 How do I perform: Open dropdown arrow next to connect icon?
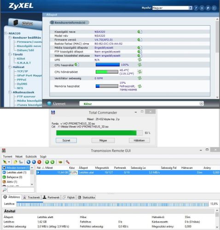[9, 162]
